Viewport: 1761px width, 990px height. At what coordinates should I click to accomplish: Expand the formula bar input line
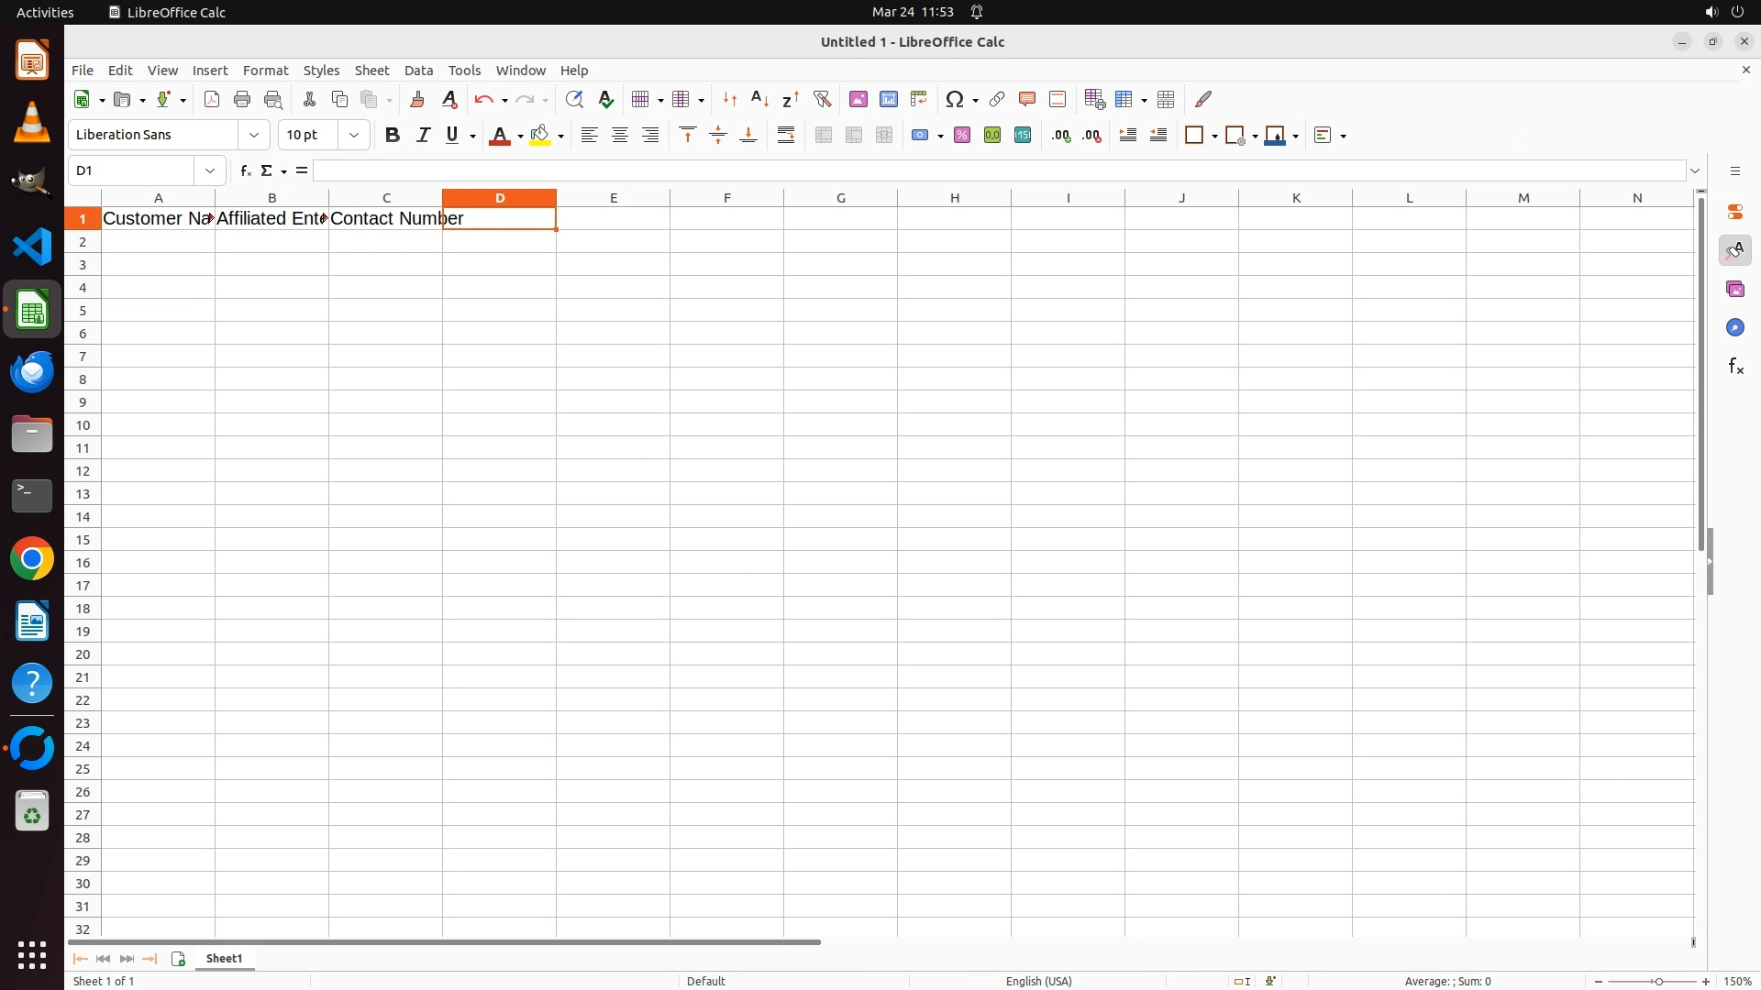pyautogui.click(x=1695, y=170)
